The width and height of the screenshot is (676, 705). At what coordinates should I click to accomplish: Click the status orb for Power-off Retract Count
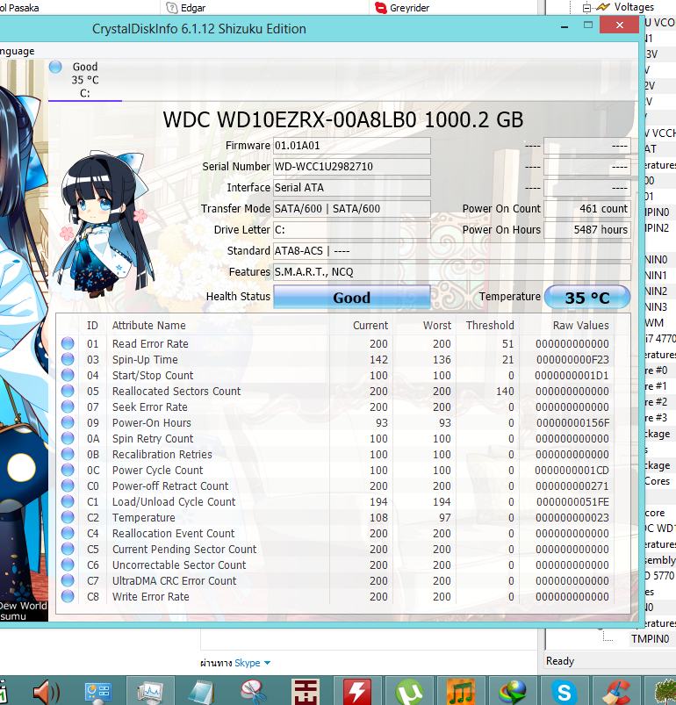[x=68, y=486]
